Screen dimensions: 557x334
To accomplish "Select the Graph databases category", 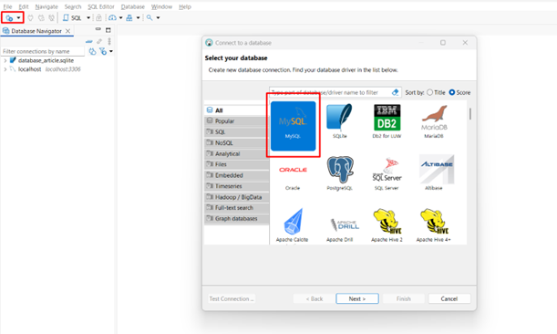I will click(236, 218).
